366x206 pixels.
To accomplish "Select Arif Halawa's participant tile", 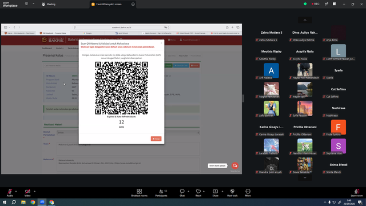I will click(x=271, y=71).
